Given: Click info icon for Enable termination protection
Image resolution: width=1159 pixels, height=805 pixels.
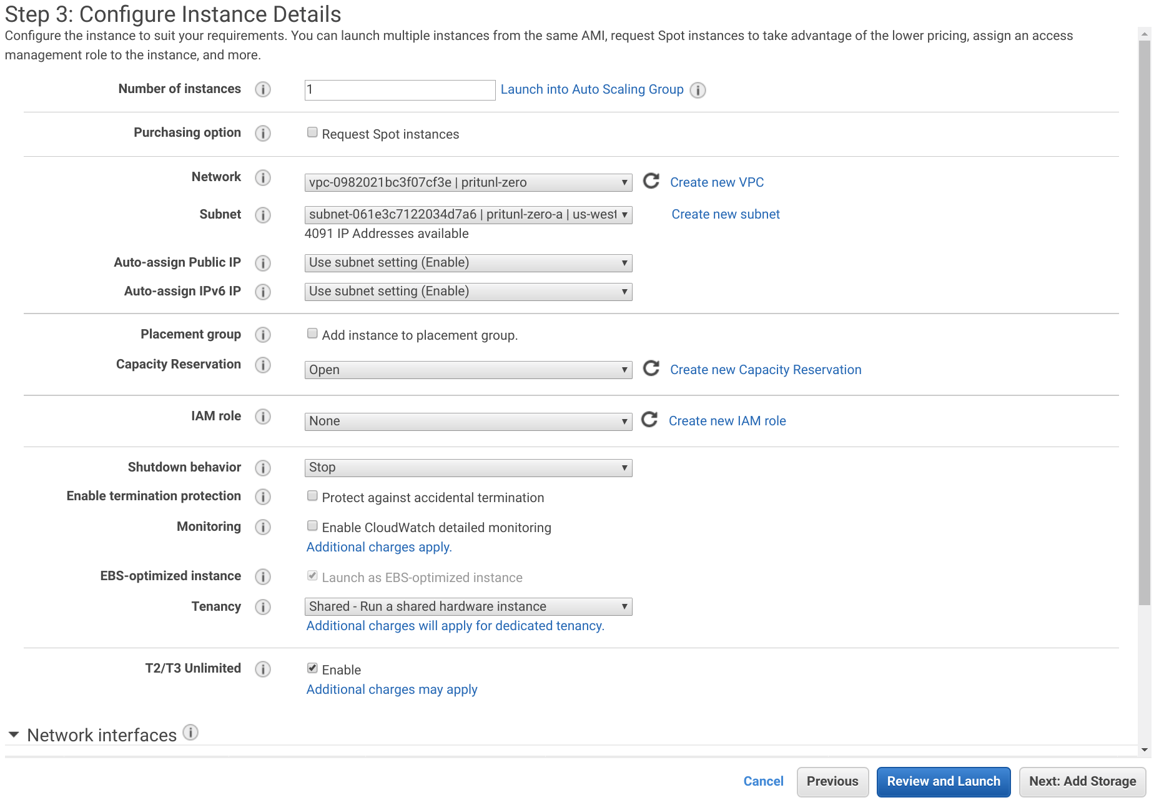Looking at the screenshot, I should click(x=263, y=496).
